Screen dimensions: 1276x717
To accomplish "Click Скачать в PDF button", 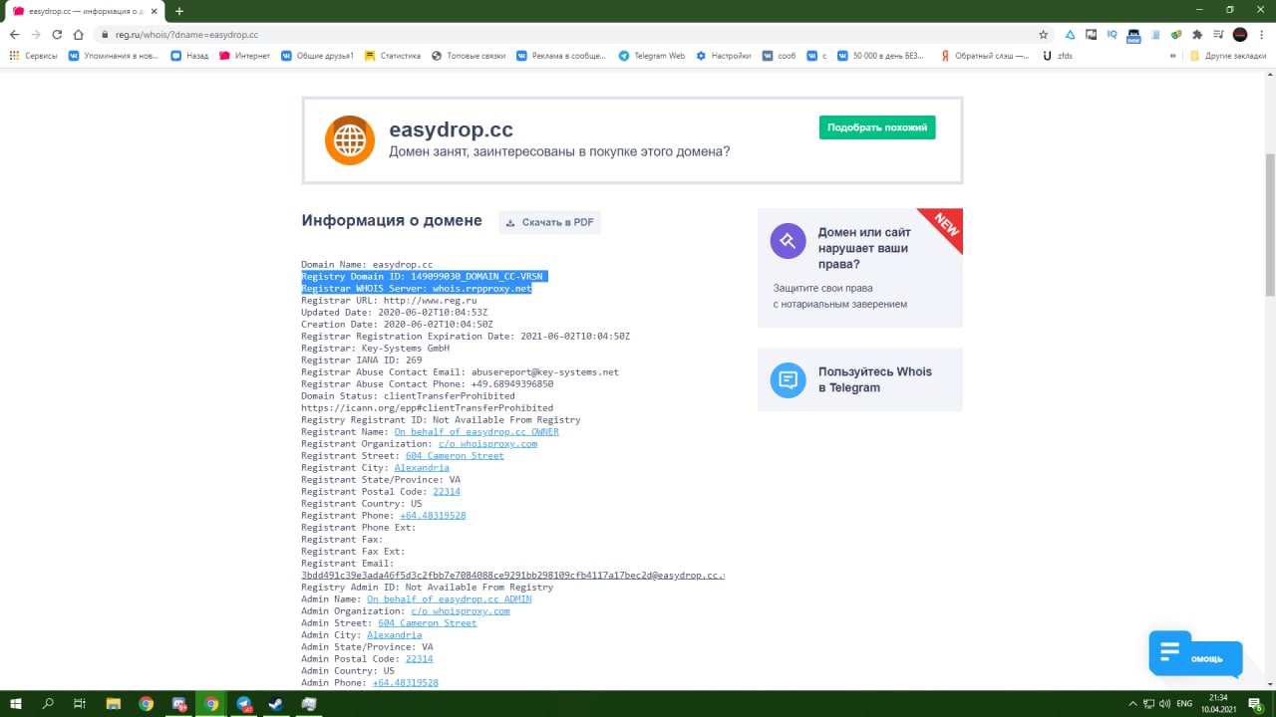I will pyautogui.click(x=550, y=222).
